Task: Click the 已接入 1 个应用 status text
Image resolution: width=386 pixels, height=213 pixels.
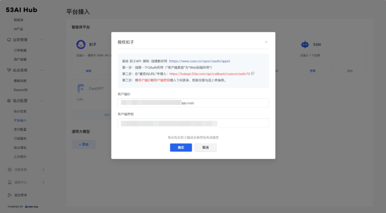Action: [x=310, y=56]
